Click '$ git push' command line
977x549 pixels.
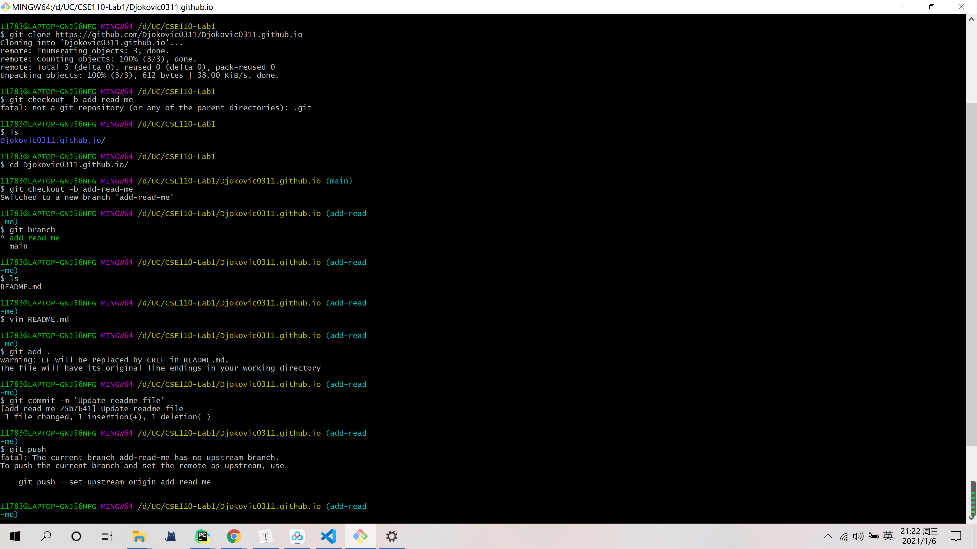(x=23, y=449)
